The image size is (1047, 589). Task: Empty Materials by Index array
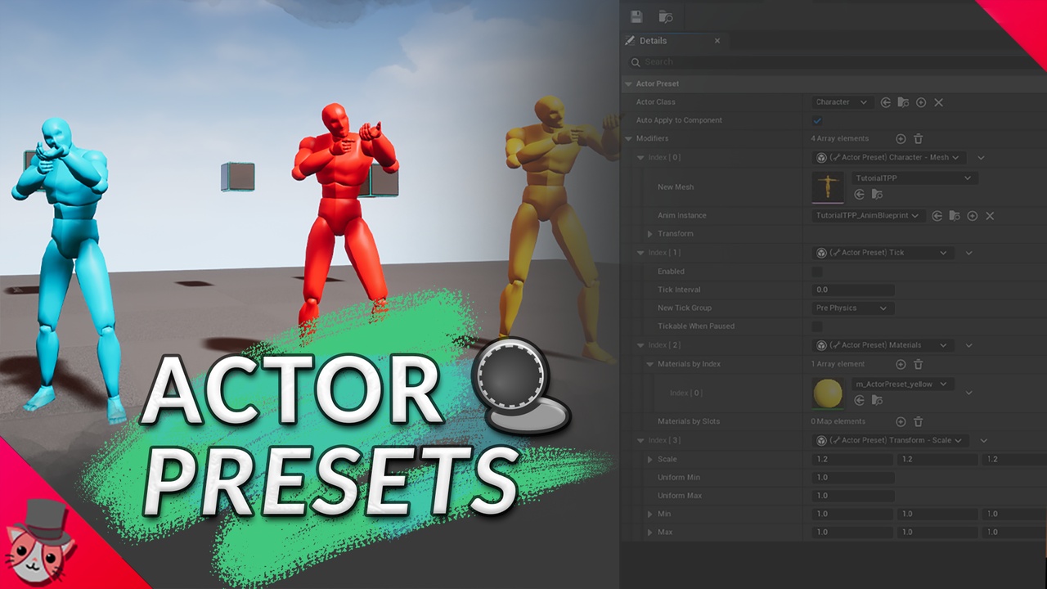[x=918, y=364]
